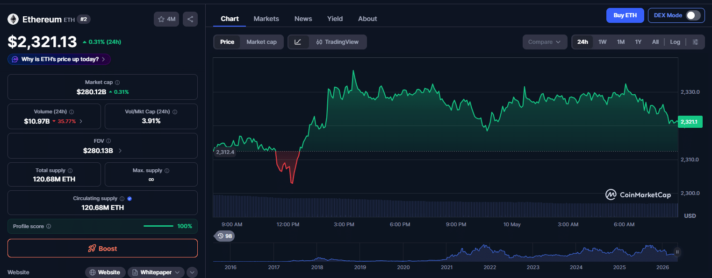
Task: Click the CoinMarketCap logo on chart
Action: [638, 195]
